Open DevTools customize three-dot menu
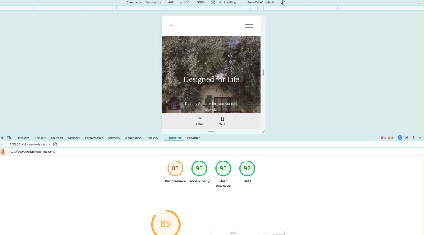 (x=413, y=138)
